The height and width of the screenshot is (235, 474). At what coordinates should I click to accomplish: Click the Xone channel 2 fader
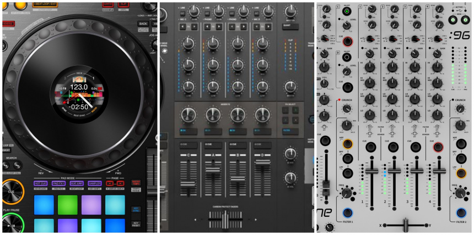click(394, 171)
